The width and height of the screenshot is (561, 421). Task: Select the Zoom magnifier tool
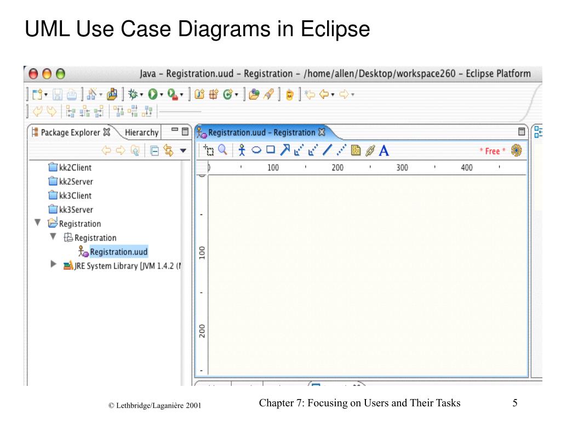click(223, 150)
